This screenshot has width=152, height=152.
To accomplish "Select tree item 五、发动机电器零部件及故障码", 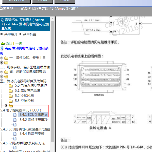I will pos(23,81).
